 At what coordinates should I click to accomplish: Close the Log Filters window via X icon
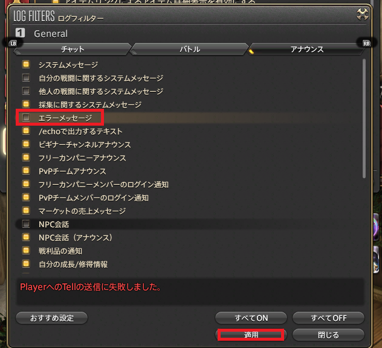click(x=362, y=14)
